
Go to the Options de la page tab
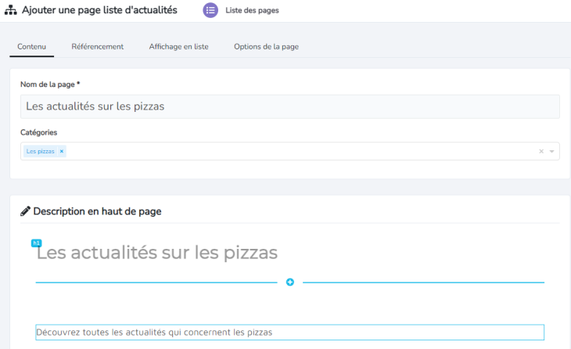266,47
